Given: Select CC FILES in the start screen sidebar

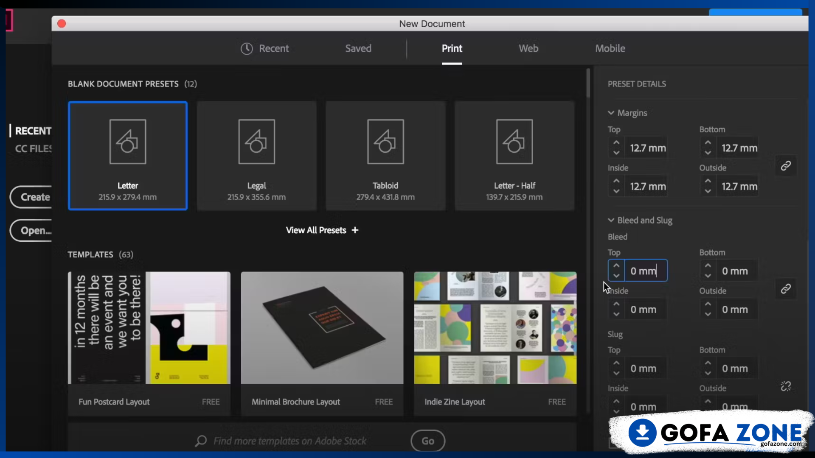Looking at the screenshot, I should click(34, 148).
